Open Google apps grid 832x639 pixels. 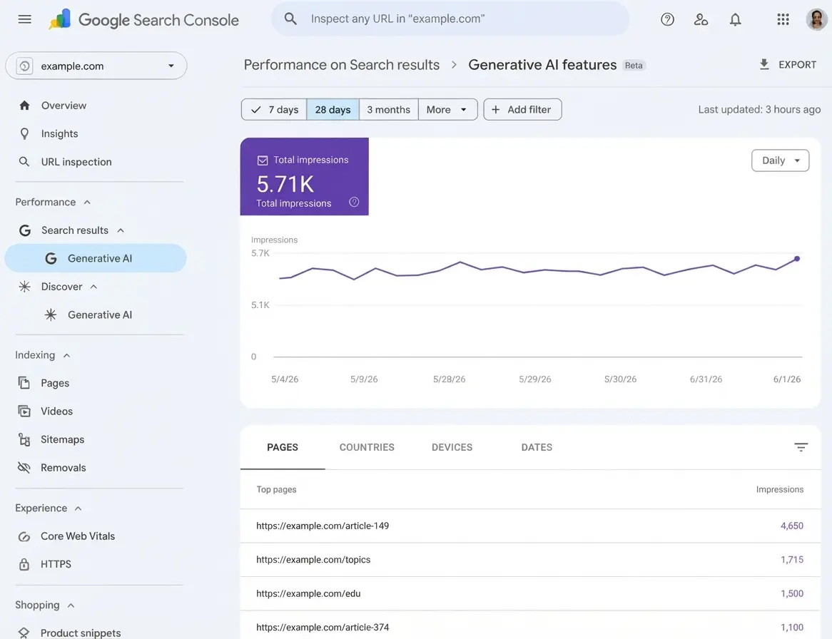pos(783,20)
